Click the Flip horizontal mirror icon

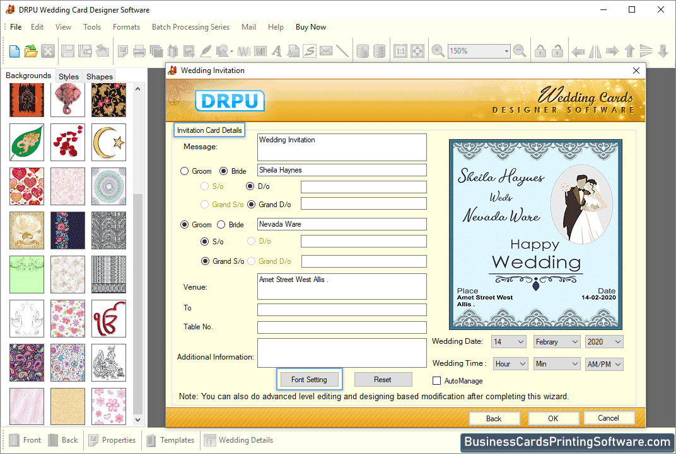(x=595, y=51)
